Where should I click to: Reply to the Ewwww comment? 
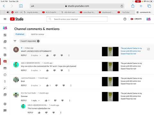click(x=24, y=100)
